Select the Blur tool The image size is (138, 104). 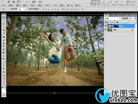(4, 55)
